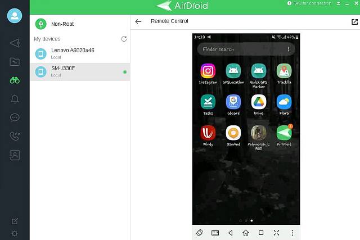The height and width of the screenshot is (240, 360).
Task: Launch Trackilia app
Action: pos(284,71)
